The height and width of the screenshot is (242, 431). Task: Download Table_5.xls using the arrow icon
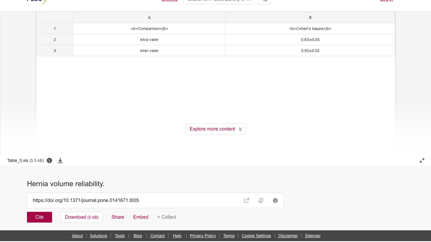click(60, 160)
